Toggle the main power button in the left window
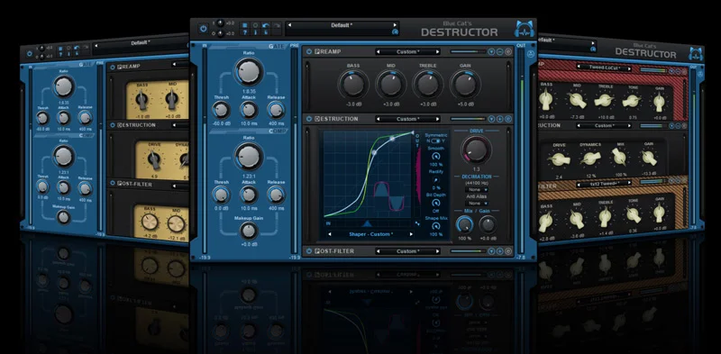 (x=30, y=53)
